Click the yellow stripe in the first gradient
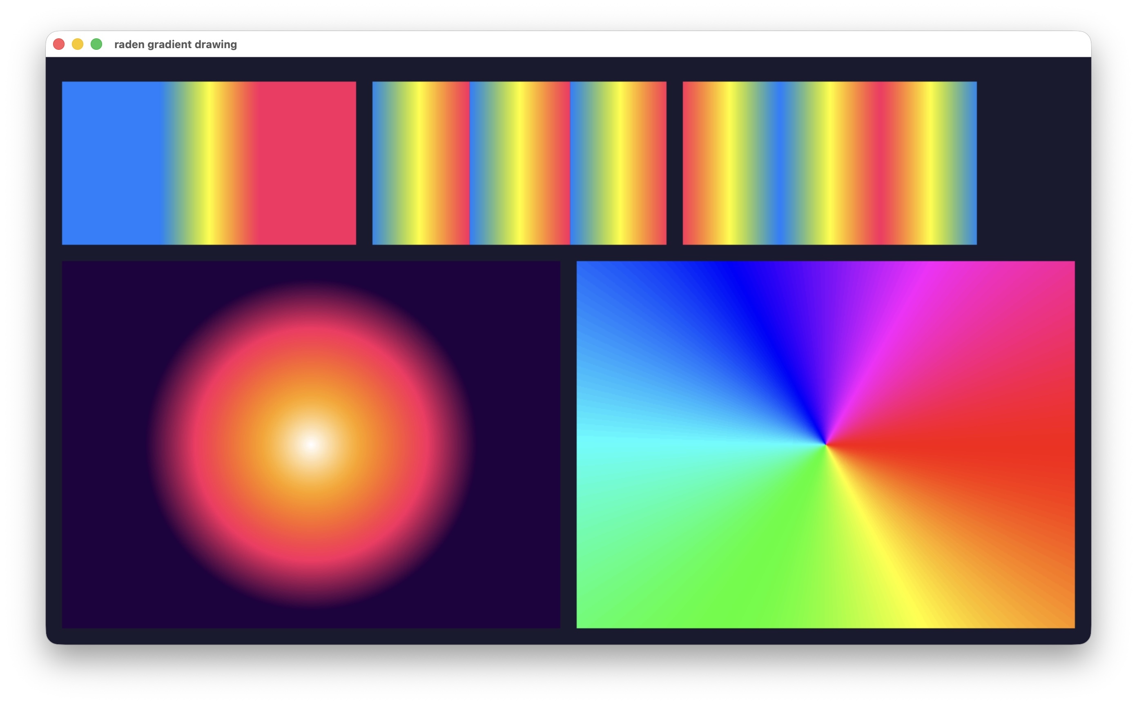This screenshot has width=1137, height=705. [210, 163]
